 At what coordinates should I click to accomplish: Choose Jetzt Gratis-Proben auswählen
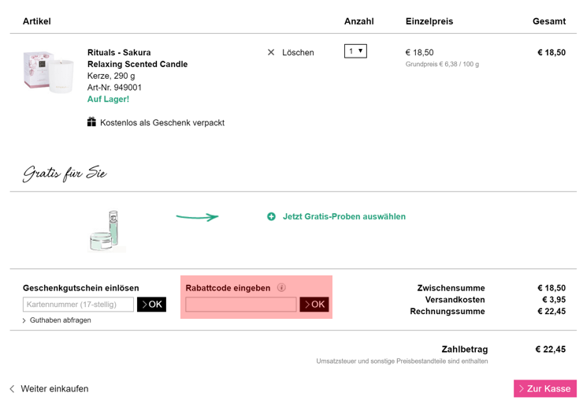[344, 216]
